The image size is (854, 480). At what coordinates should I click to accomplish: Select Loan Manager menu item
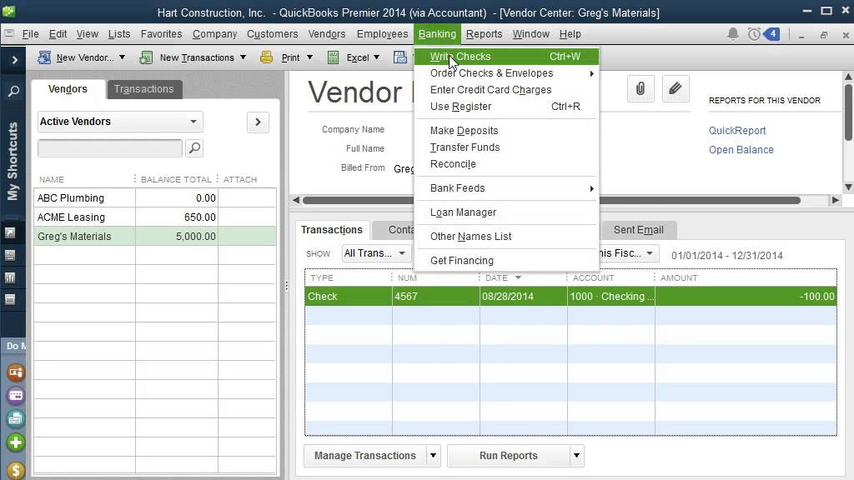pyautogui.click(x=506, y=212)
